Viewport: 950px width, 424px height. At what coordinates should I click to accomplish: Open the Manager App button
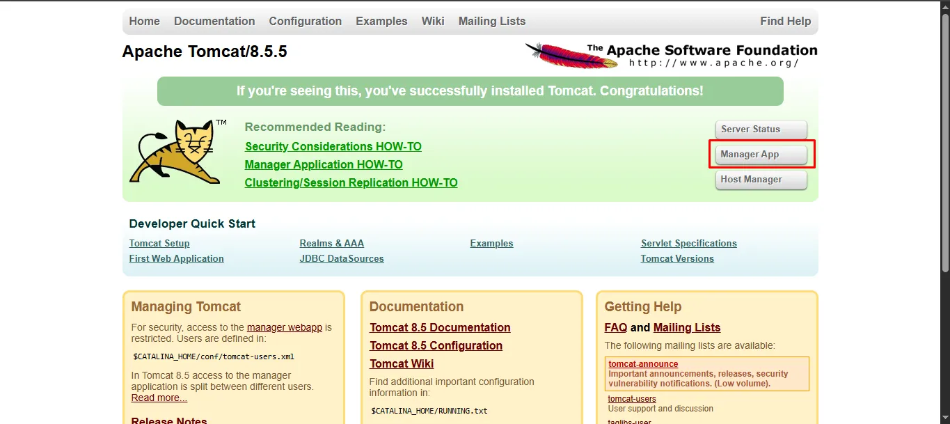(x=761, y=155)
